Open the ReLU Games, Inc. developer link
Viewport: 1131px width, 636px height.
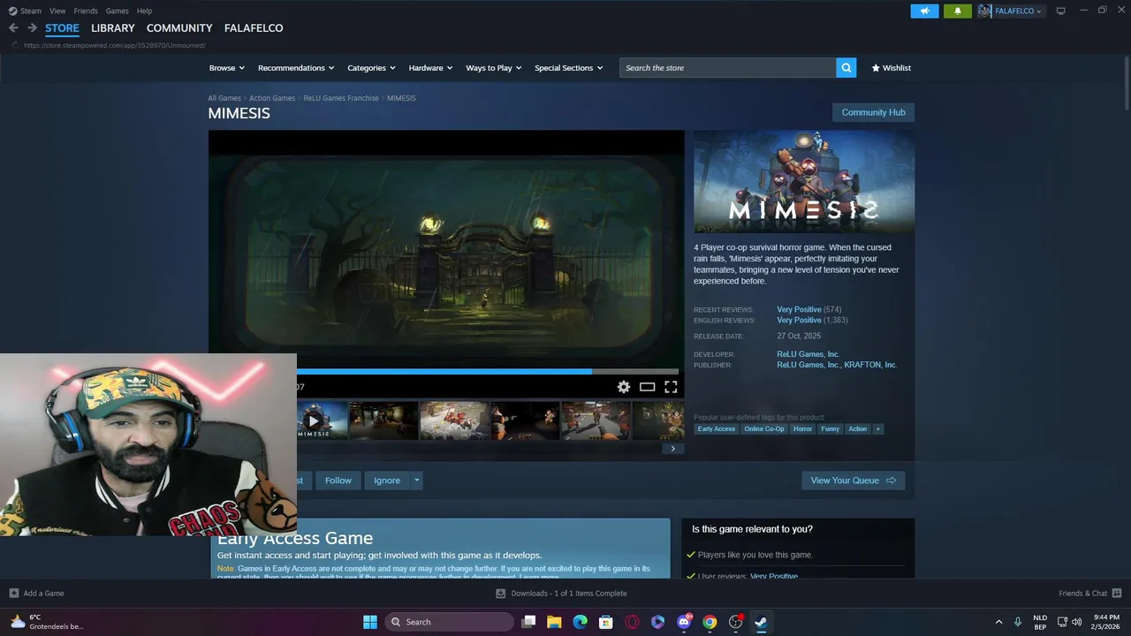click(x=808, y=354)
